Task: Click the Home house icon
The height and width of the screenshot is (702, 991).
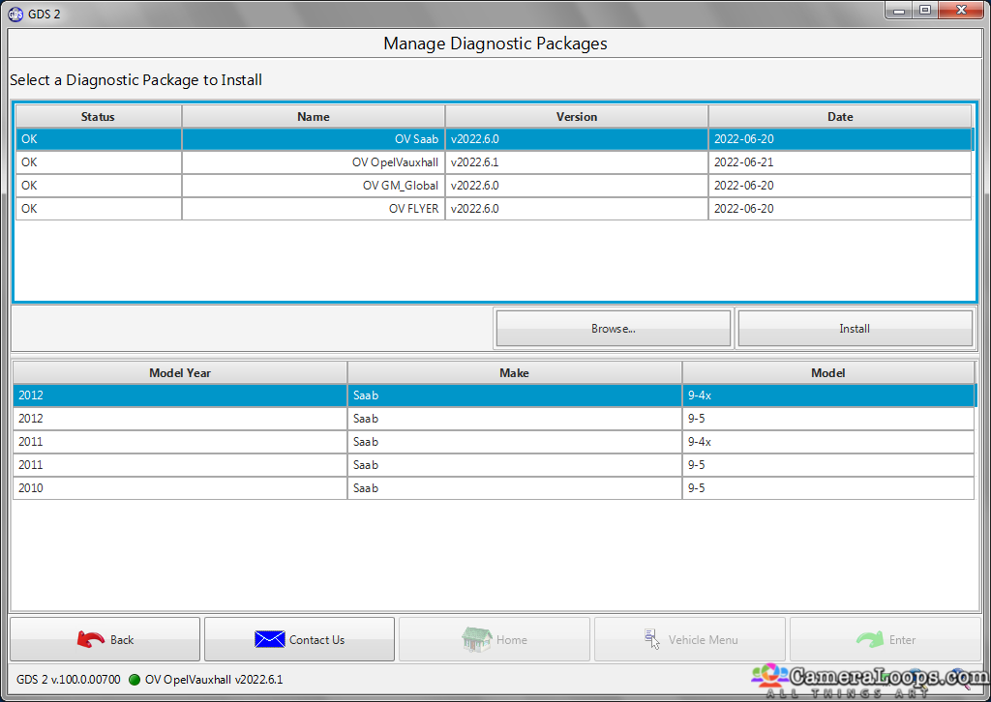Action: tap(477, 639)
